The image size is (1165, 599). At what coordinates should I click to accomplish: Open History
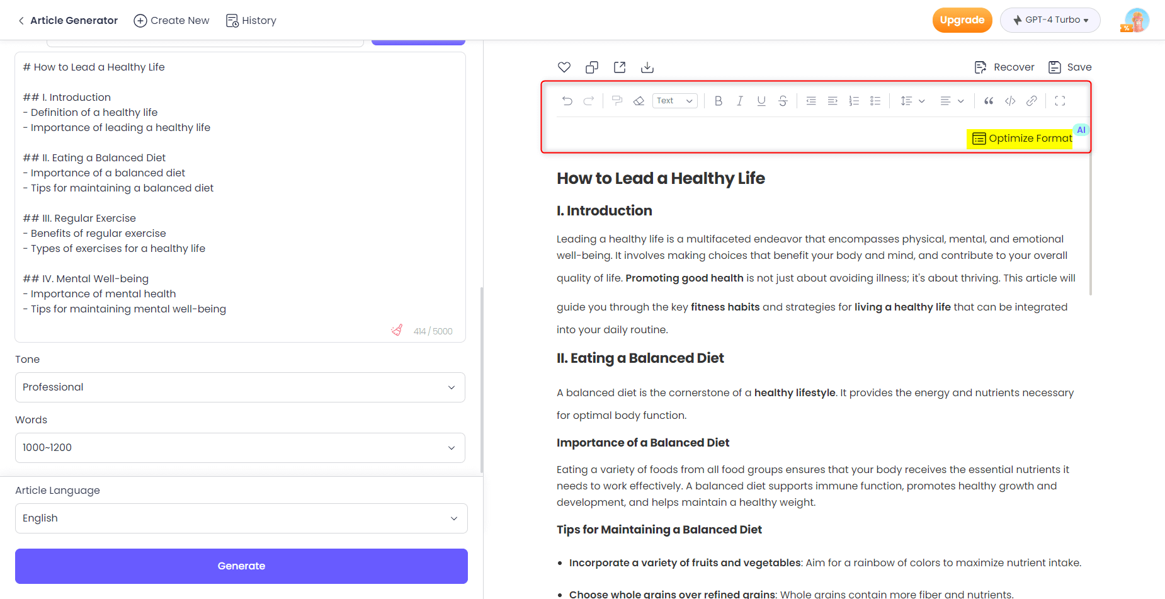point(251,21)
